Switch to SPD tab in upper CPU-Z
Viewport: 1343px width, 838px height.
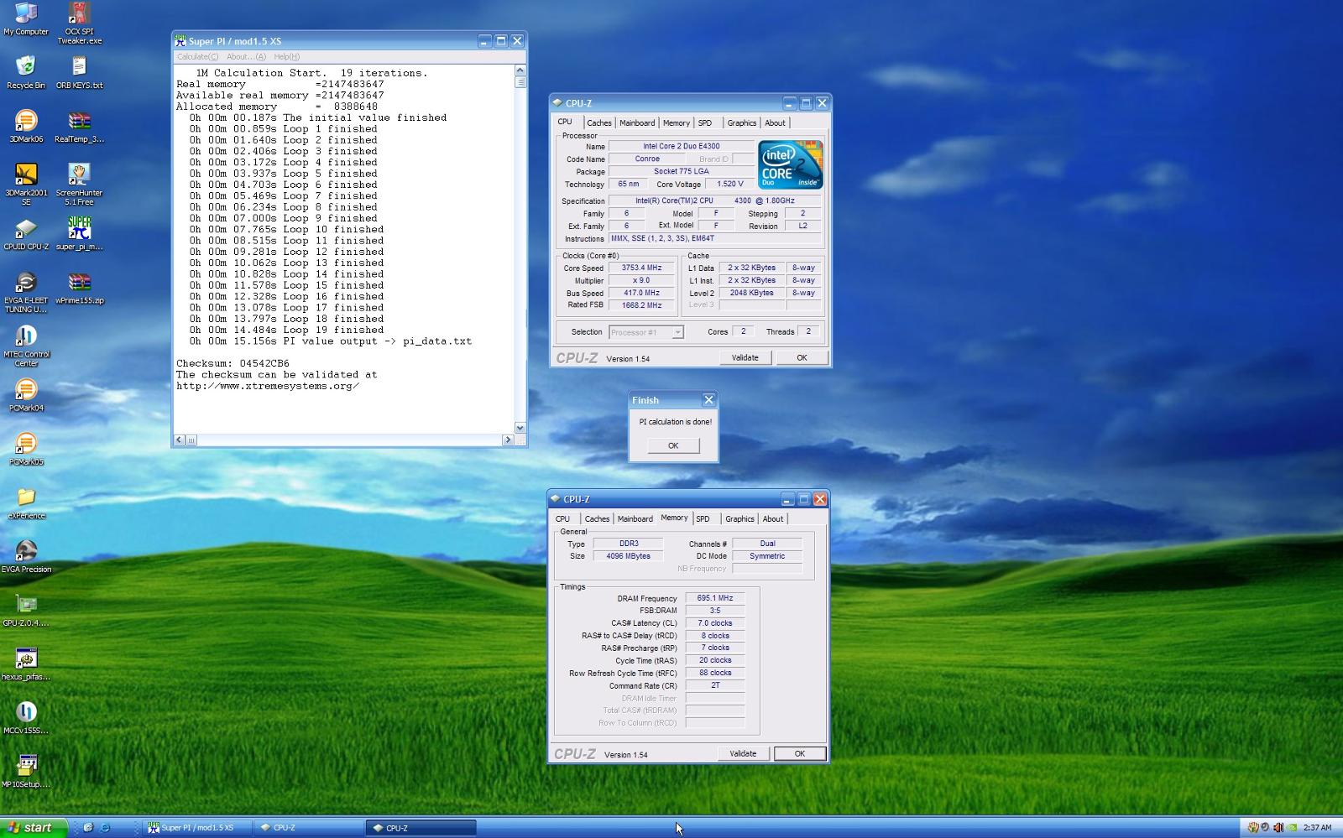[705, 122]
